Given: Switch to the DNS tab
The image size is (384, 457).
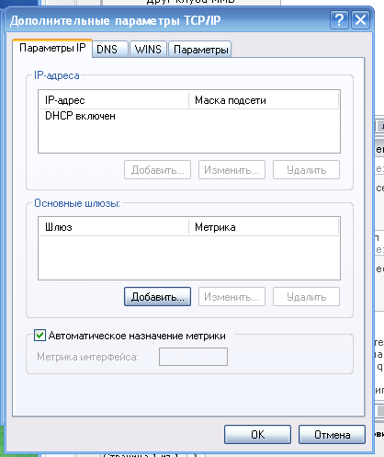Looking at the screenshot, I should pyautogui.click(x=109, y=50).
